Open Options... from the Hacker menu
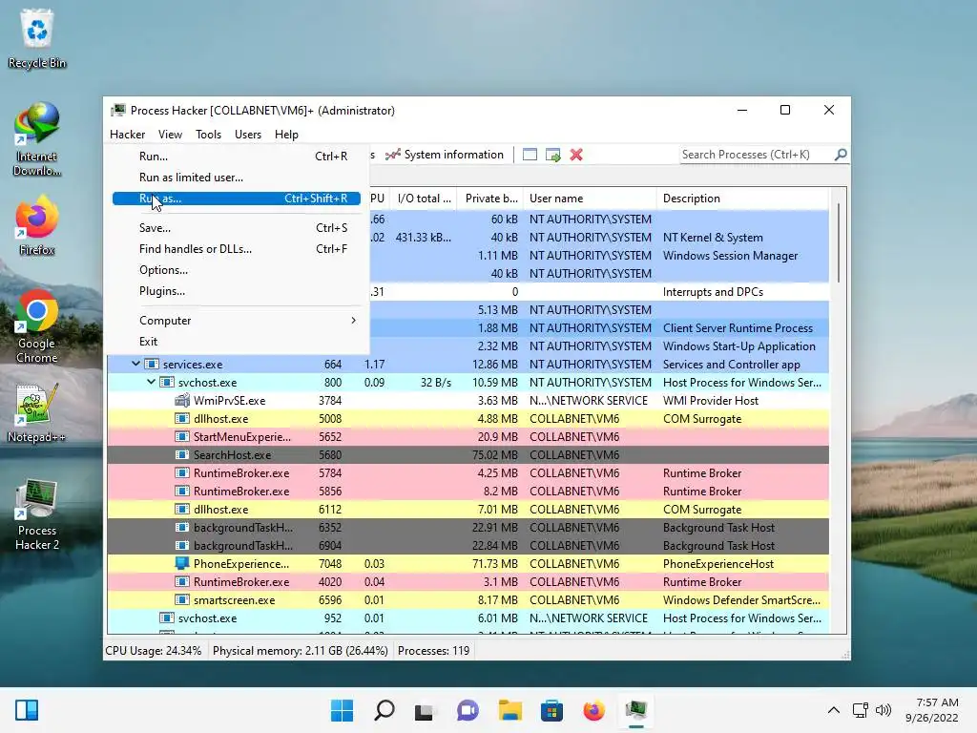The image size is (977, 733). (237, 270)
